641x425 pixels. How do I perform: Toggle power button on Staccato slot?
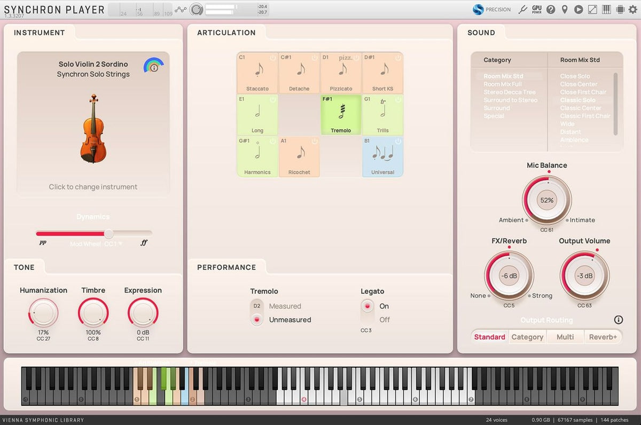pyautogui.click(x=272, y=58)
